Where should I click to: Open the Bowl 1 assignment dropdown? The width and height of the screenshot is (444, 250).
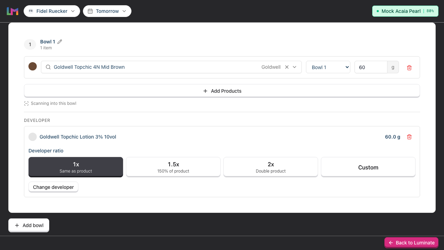coord(328,67)
